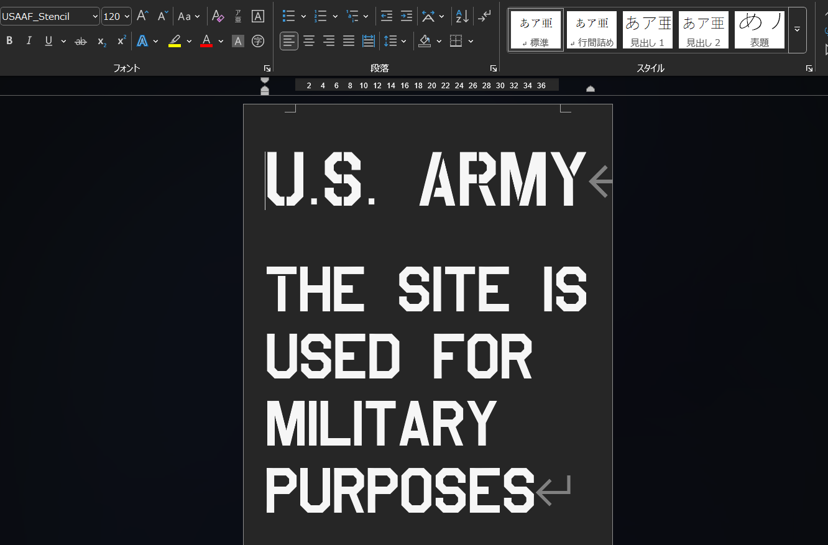Open the font size 120 dropdown
828x545 pixels.
tap(127, 16)
